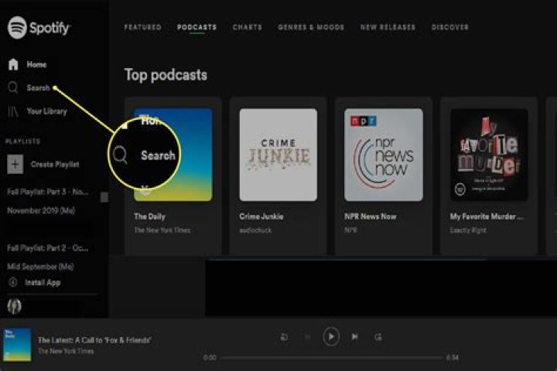The width and height of the screenshot is (557, 371).
Task: Select the Genres & Moods tab
Action: point(311,28)
